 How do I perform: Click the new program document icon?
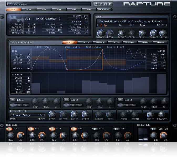pos(96,4)
